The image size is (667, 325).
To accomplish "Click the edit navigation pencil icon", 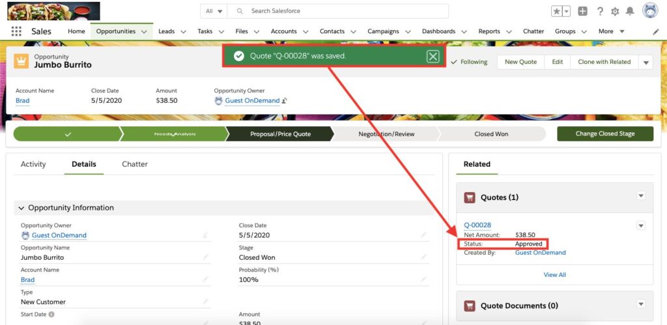I will (655, 31).
